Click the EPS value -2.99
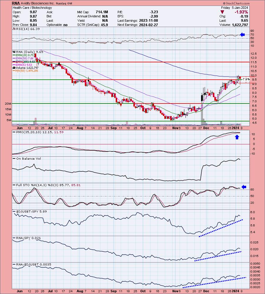Viewport: 265px width, 294px height. pos(153,16)
